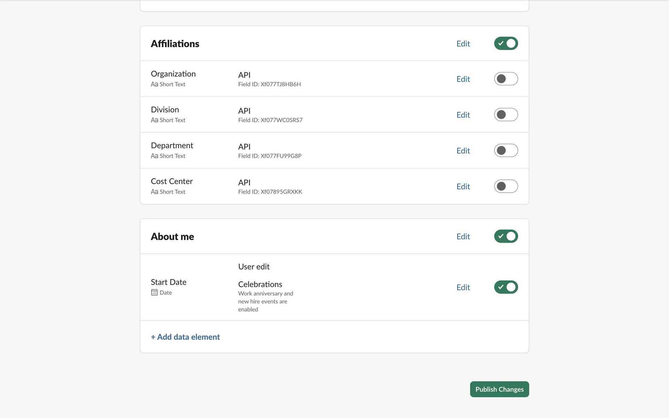Screen dimensions: 669x418
Task: Edit the Organization field
Action: point(463,79)
